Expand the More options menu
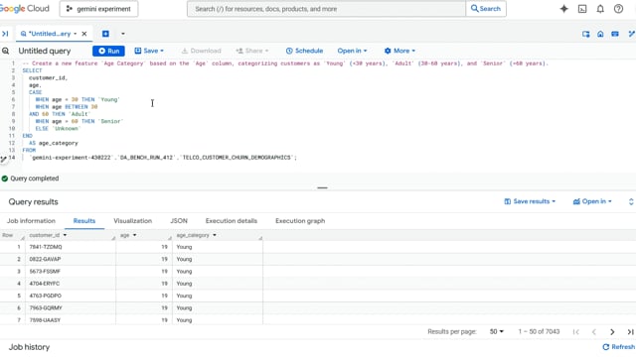Screen dimensions: 636x357 [x=399, y=51]
